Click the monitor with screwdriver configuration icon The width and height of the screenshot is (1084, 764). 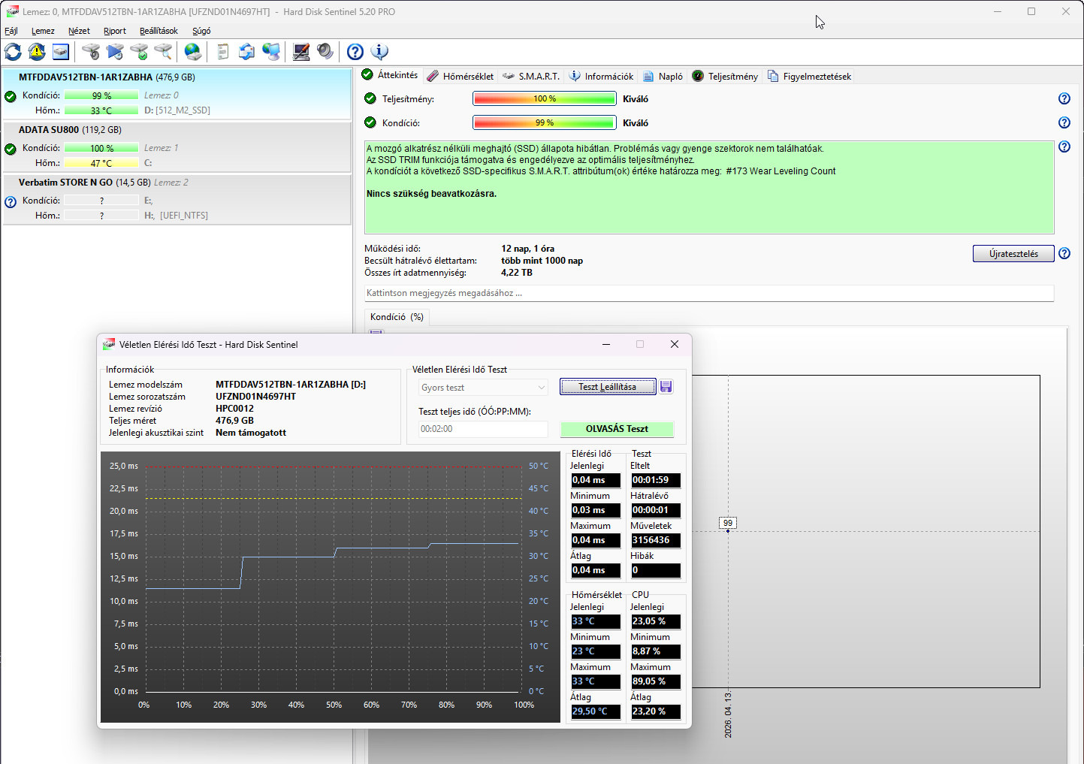[x=301, y=52]
